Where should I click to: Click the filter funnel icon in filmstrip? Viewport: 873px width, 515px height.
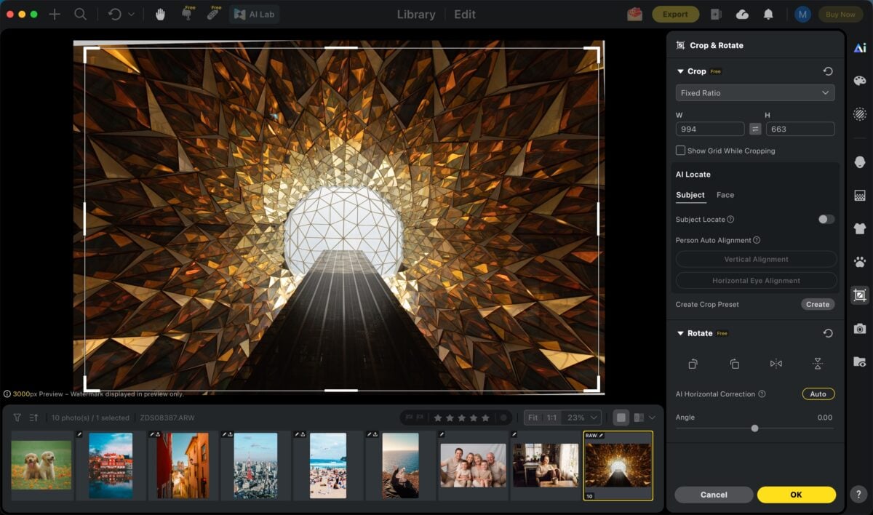coord(17,418)
